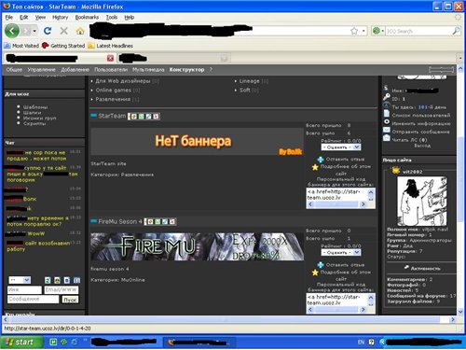Click the FireMu banner image
466x350 pixels.
198,246
